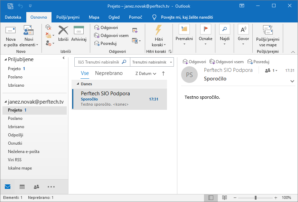
Task: Open the Viri RSS folder
Action: click(x=15, y=160)
